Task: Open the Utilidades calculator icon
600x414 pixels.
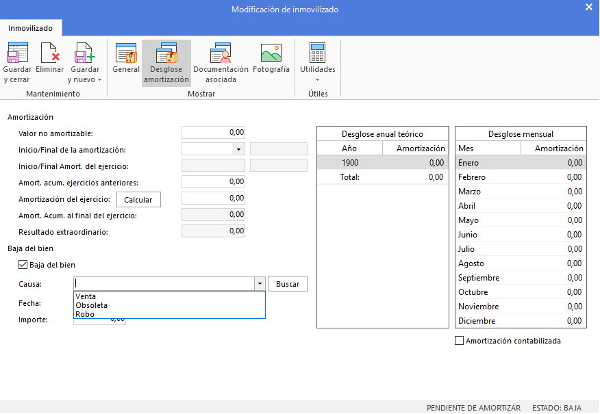Action: (x=317, y=53)
